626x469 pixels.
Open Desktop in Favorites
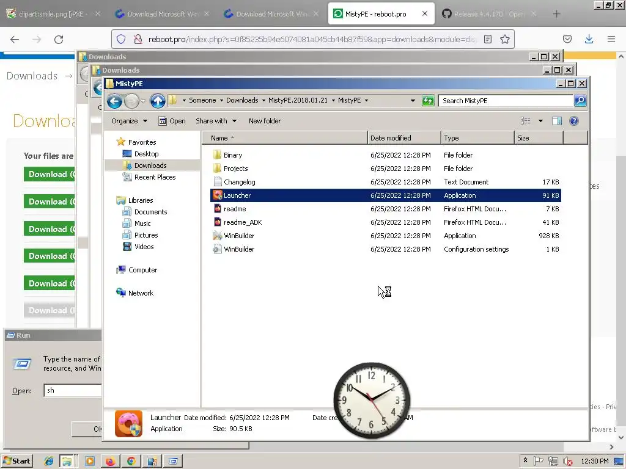[x=146, y=154]
